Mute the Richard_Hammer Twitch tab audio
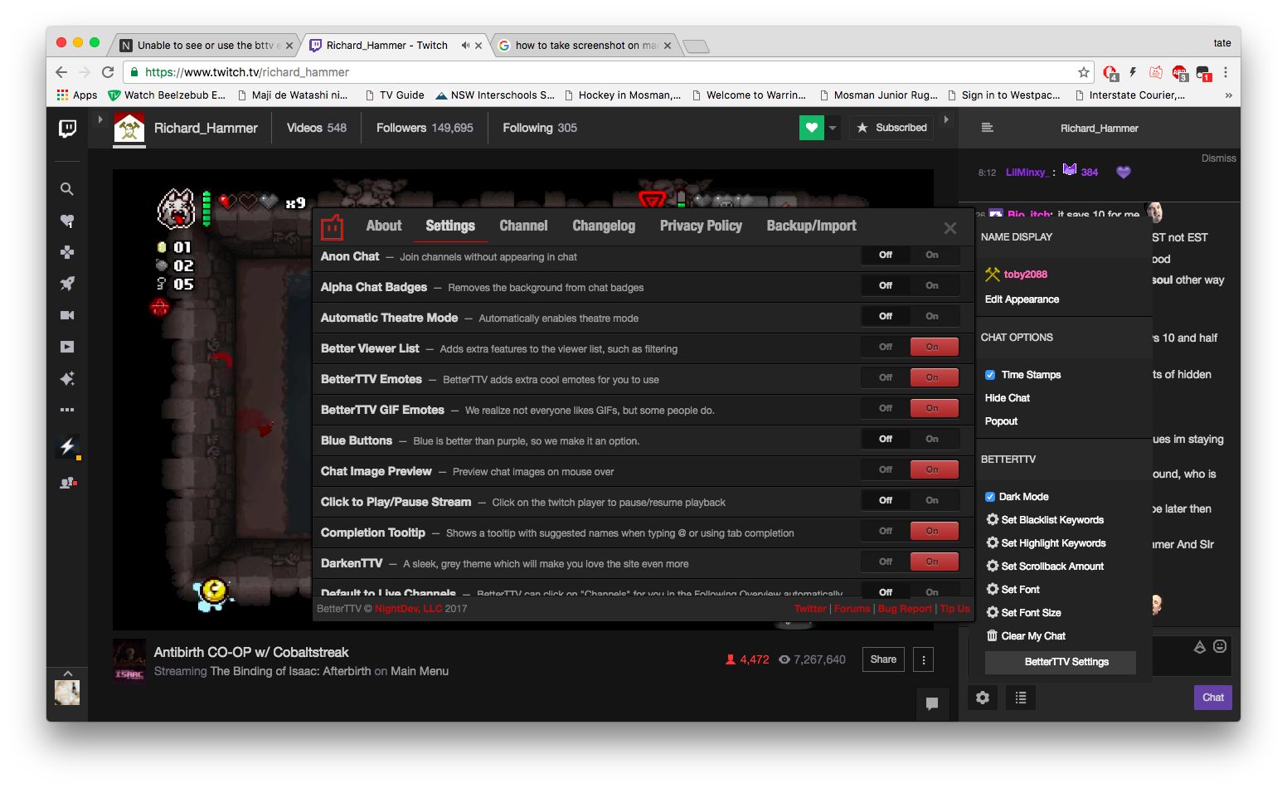 coord(465,46)
